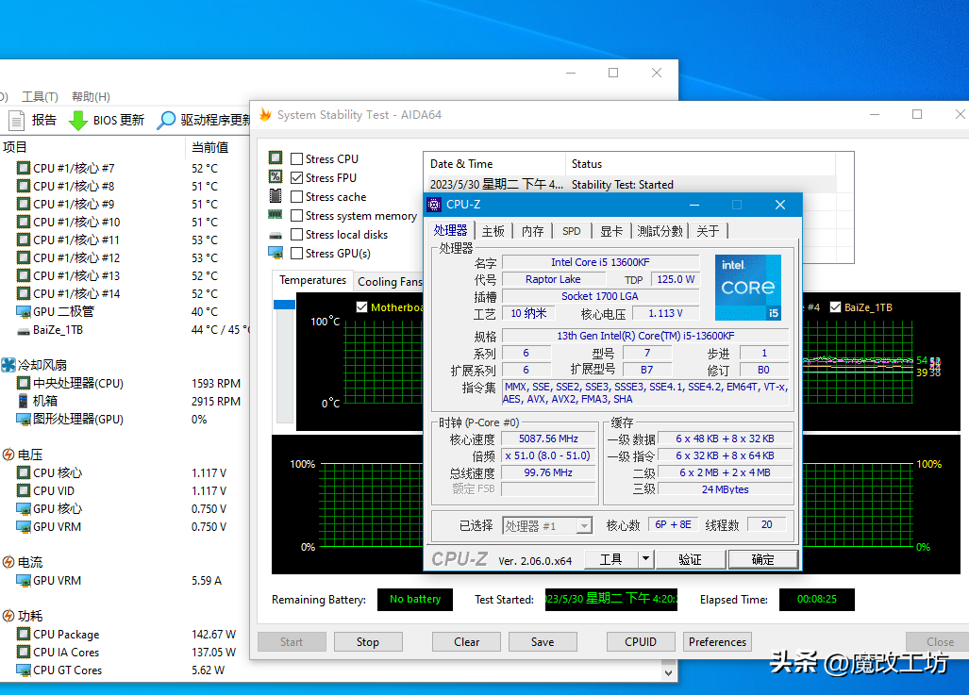The width and height of the screenshot is (969, 695).
Task: Click the report document icon
Action: click(x=16, y=120)
